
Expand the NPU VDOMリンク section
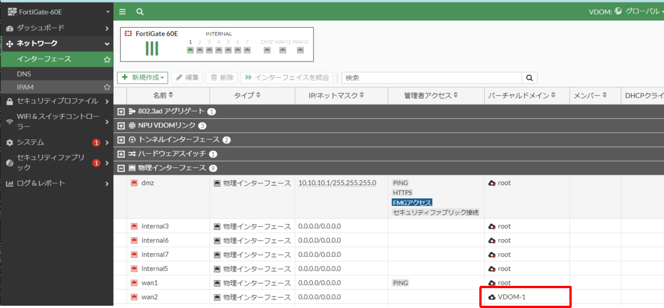click(121, 126)
